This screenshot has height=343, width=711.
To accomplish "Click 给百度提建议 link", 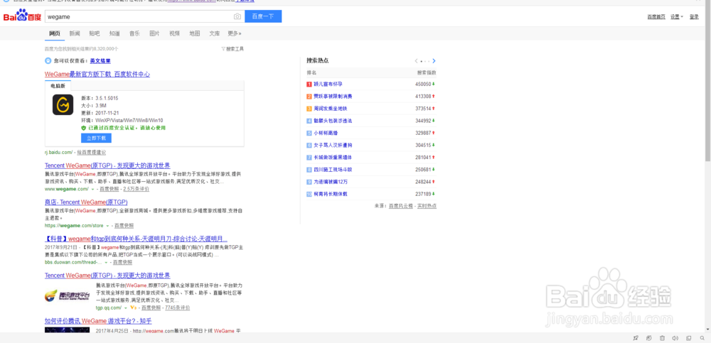I will coord(92,152).
